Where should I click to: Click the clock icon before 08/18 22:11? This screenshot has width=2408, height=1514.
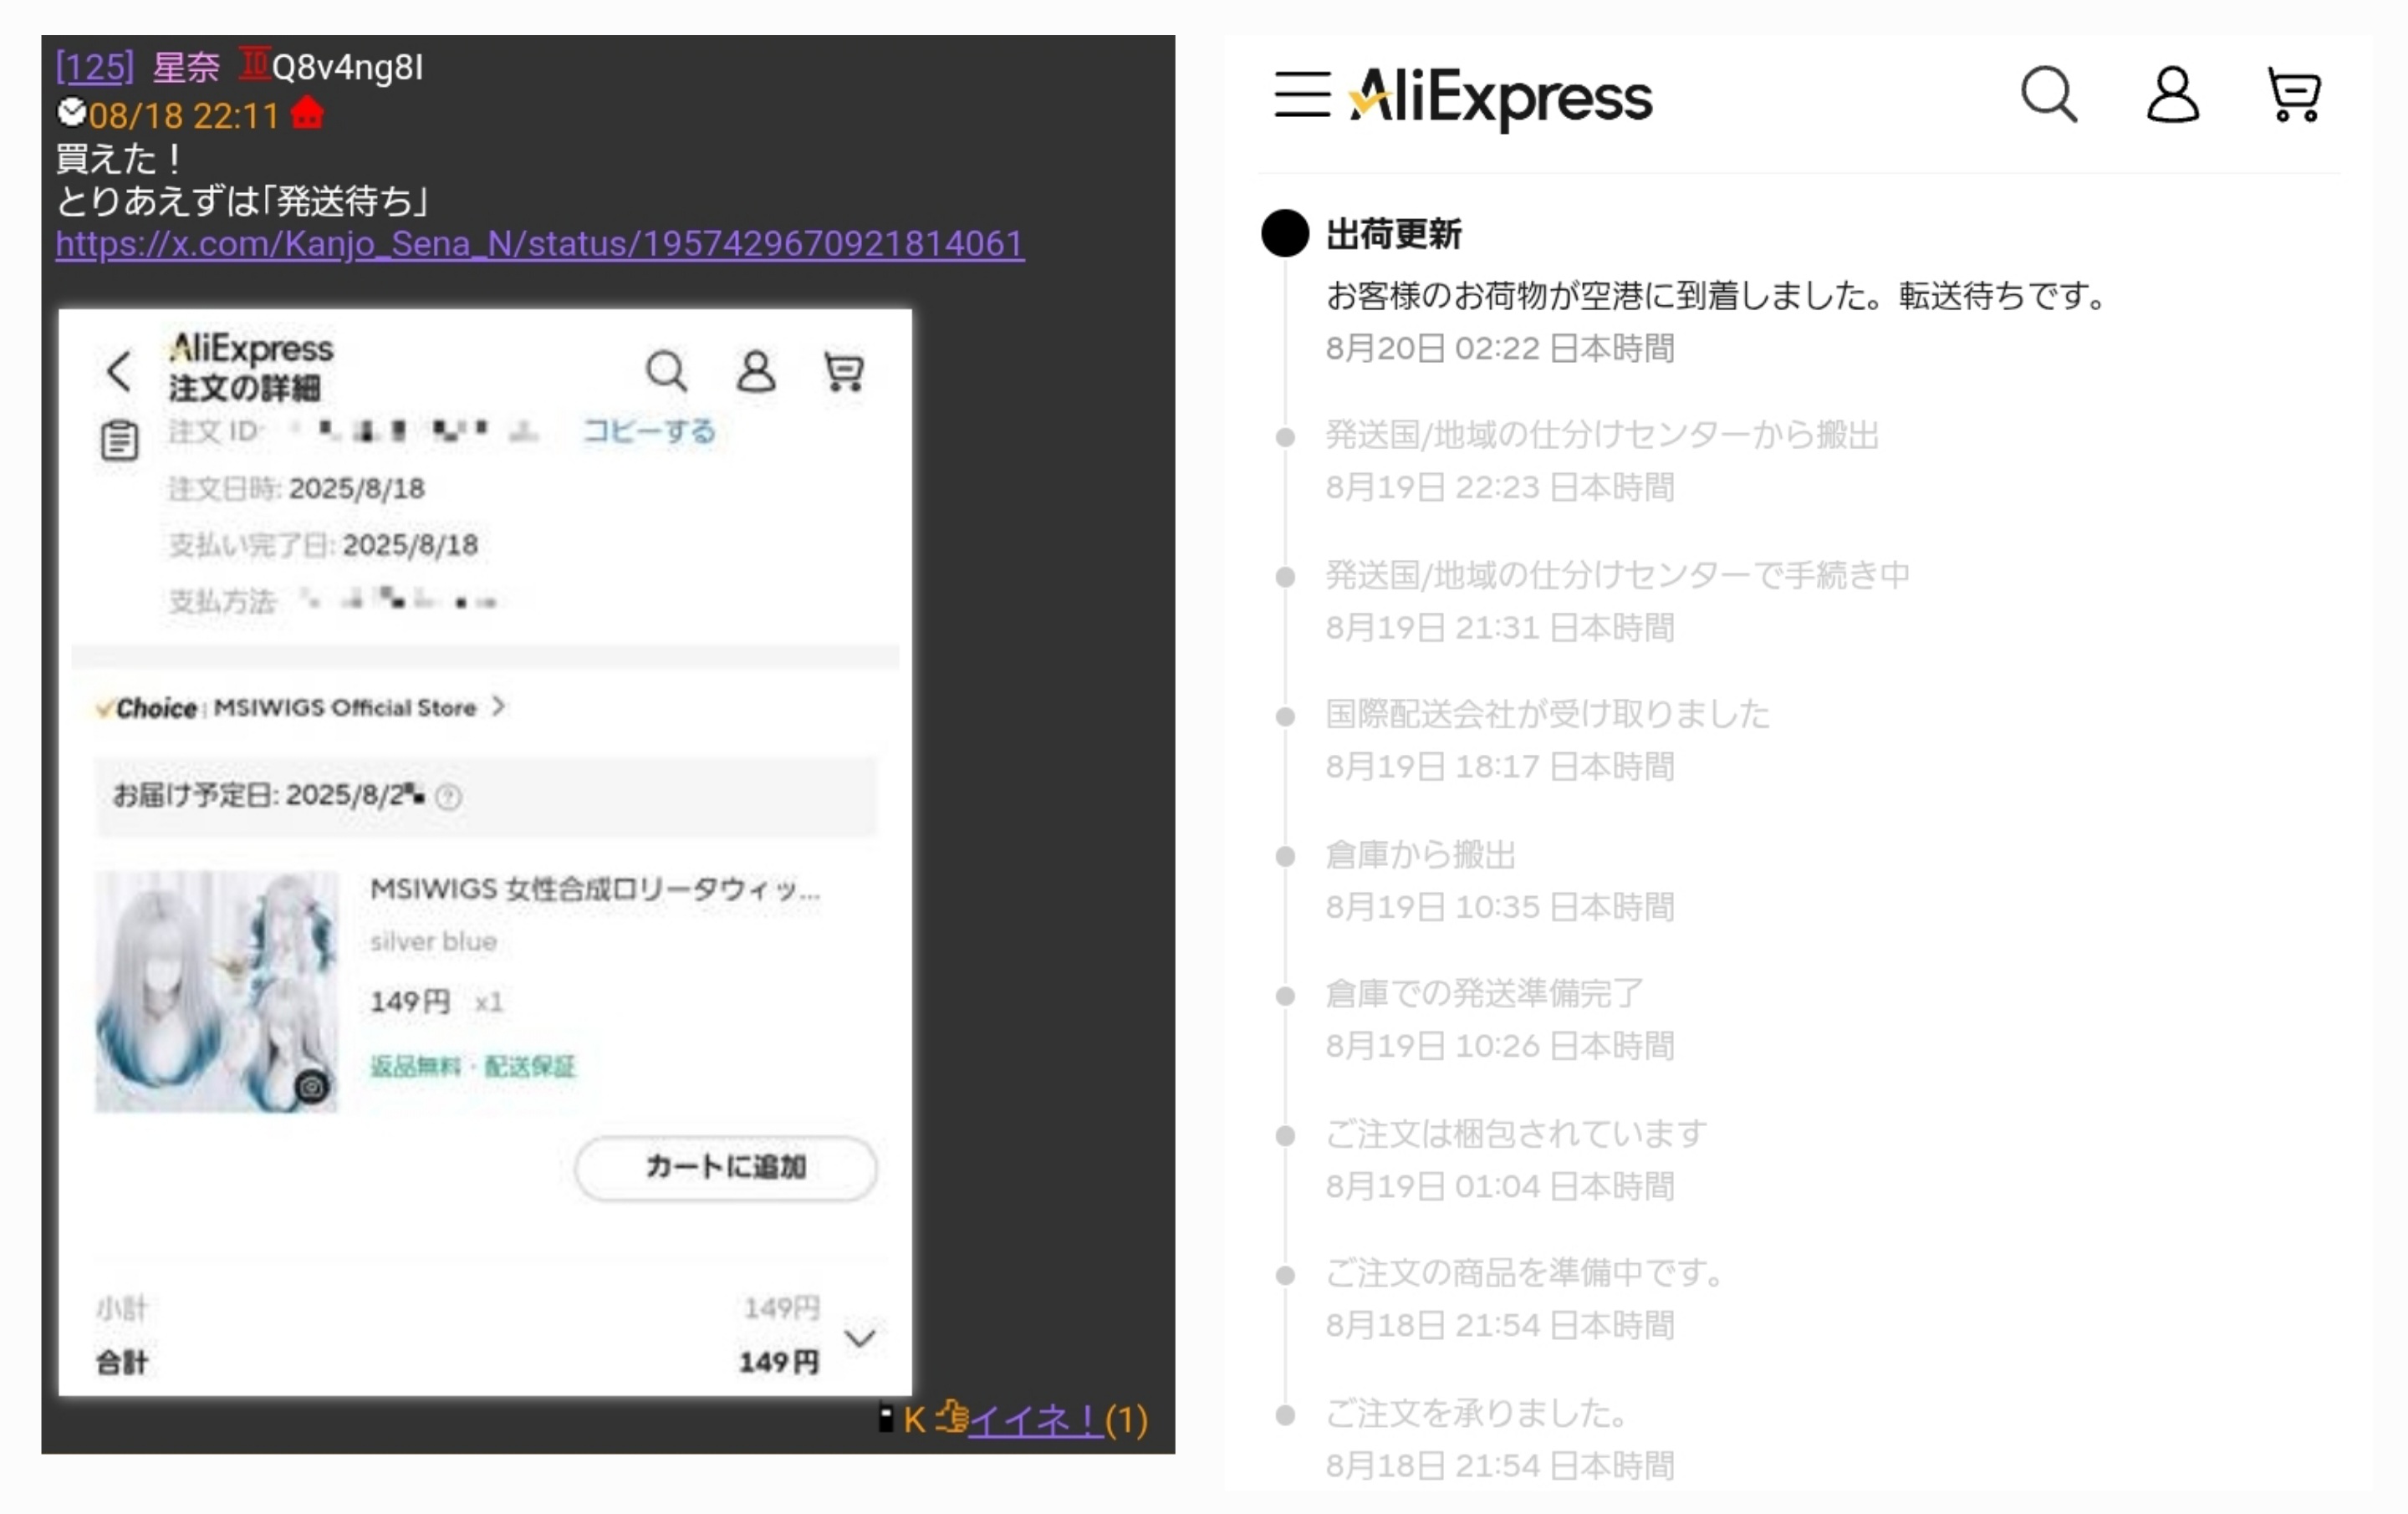(71, 112)
